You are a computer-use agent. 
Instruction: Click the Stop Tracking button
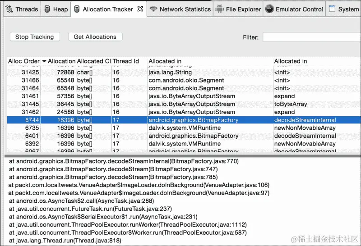(x=35, y=37)
